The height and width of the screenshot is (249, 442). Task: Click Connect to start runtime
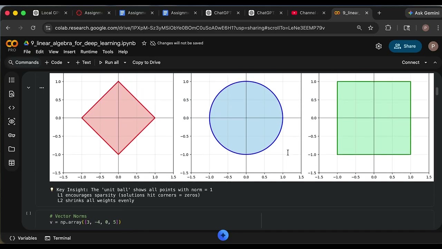pyautogui.click(x=411, y=63)
